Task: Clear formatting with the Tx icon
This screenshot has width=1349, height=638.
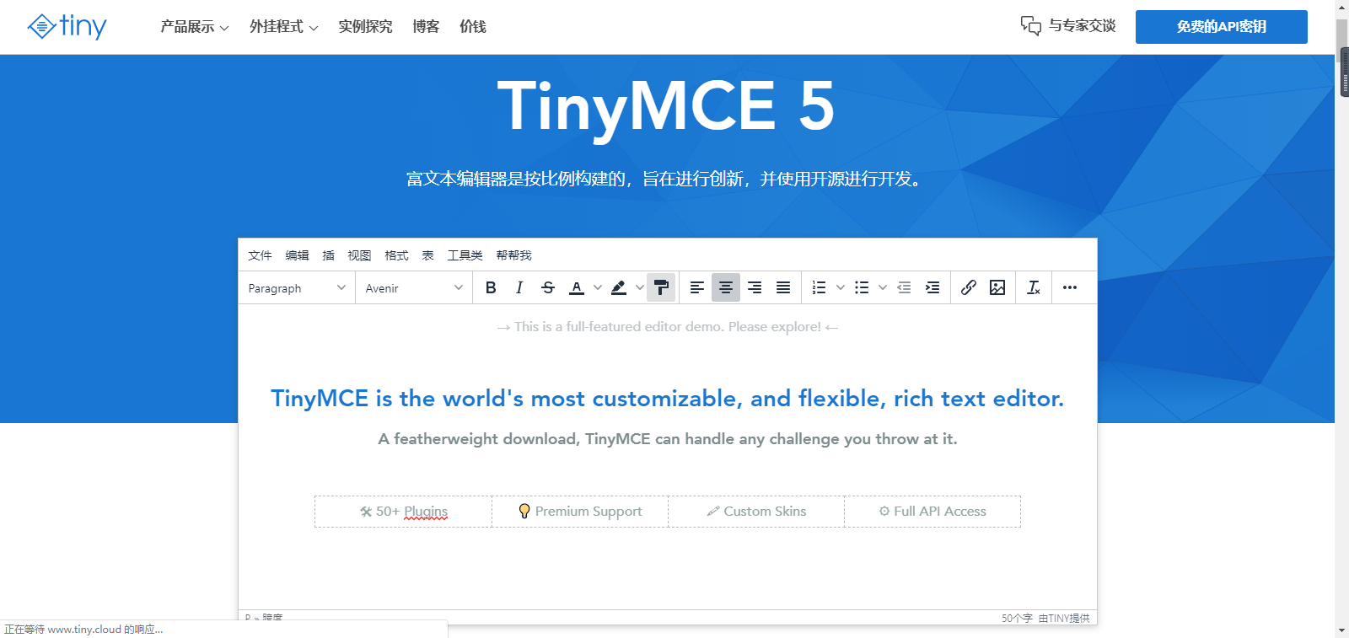Action: pyautogui.click(x=1034, y=287)
